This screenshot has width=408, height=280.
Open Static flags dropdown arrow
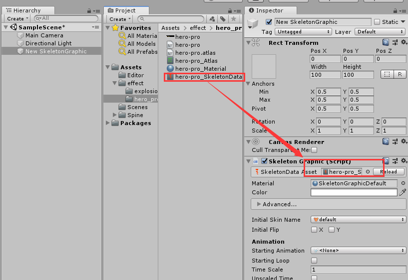click(x=403, y=22)
